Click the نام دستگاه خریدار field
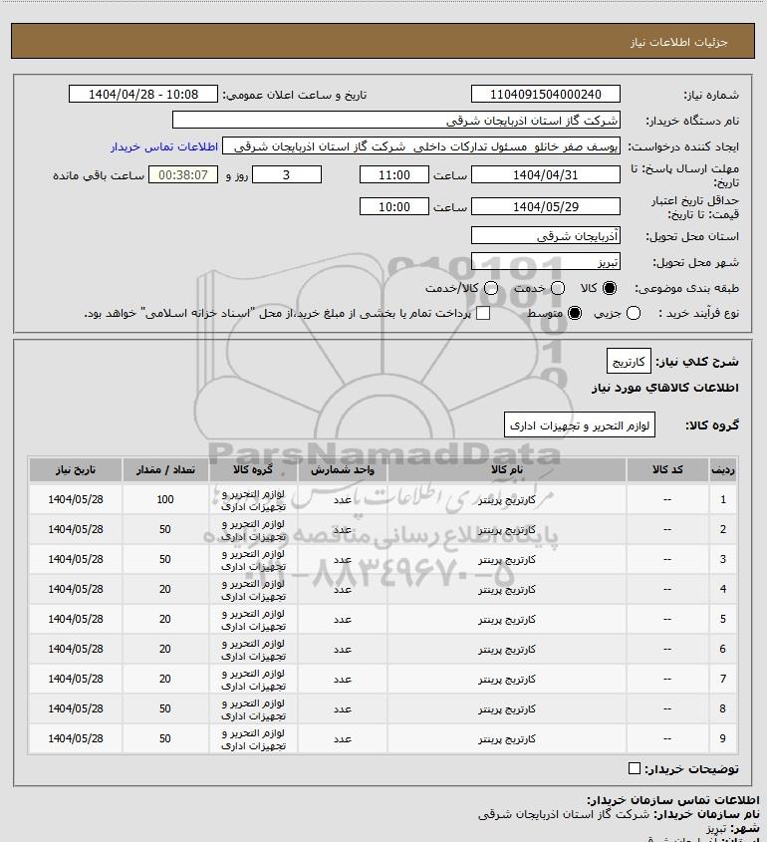Image resolution: width=767 pixels, height=842 pixels. pos(396,121)
